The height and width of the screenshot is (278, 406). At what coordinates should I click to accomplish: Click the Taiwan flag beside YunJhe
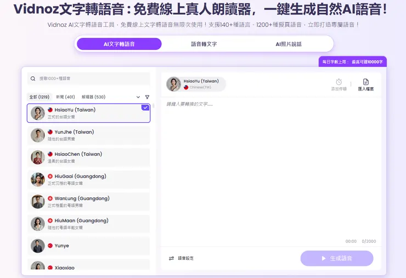tap(50, 132)
